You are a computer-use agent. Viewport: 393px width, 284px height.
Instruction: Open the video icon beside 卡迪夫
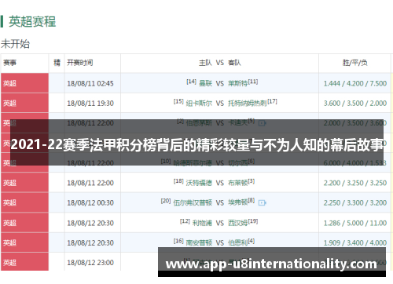[262, 123]
